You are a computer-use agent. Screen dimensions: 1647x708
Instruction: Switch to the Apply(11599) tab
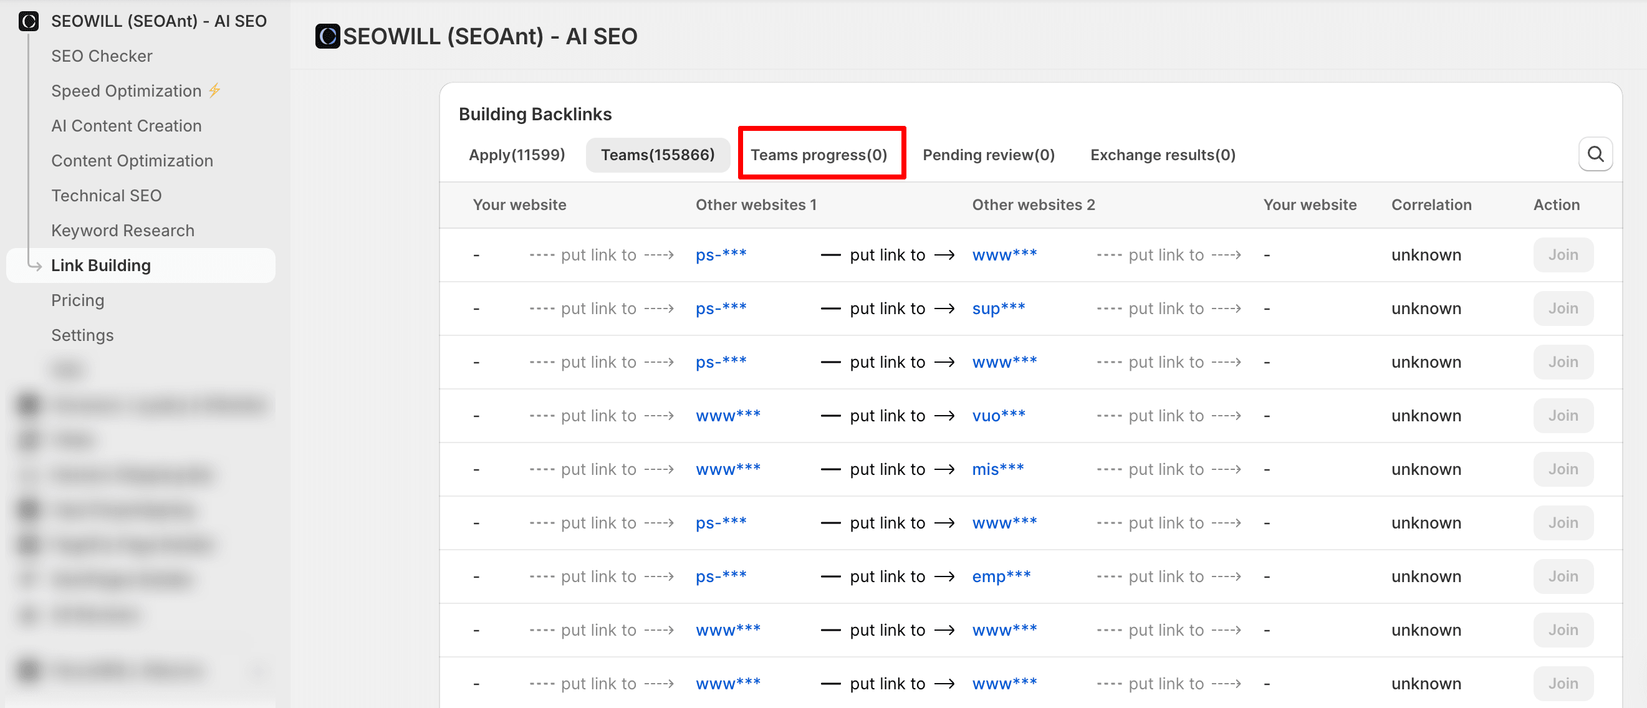click(516, 155)
